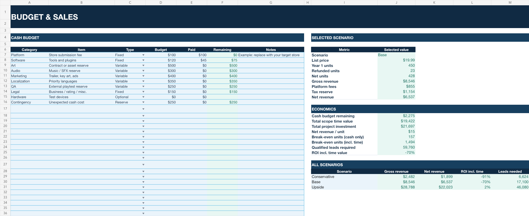The image size is (529, 216).
Task: Select the Upside scenario label
Action: pos(344,187)
